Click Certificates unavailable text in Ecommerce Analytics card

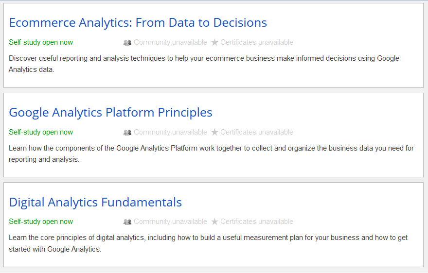click(257, 42)
